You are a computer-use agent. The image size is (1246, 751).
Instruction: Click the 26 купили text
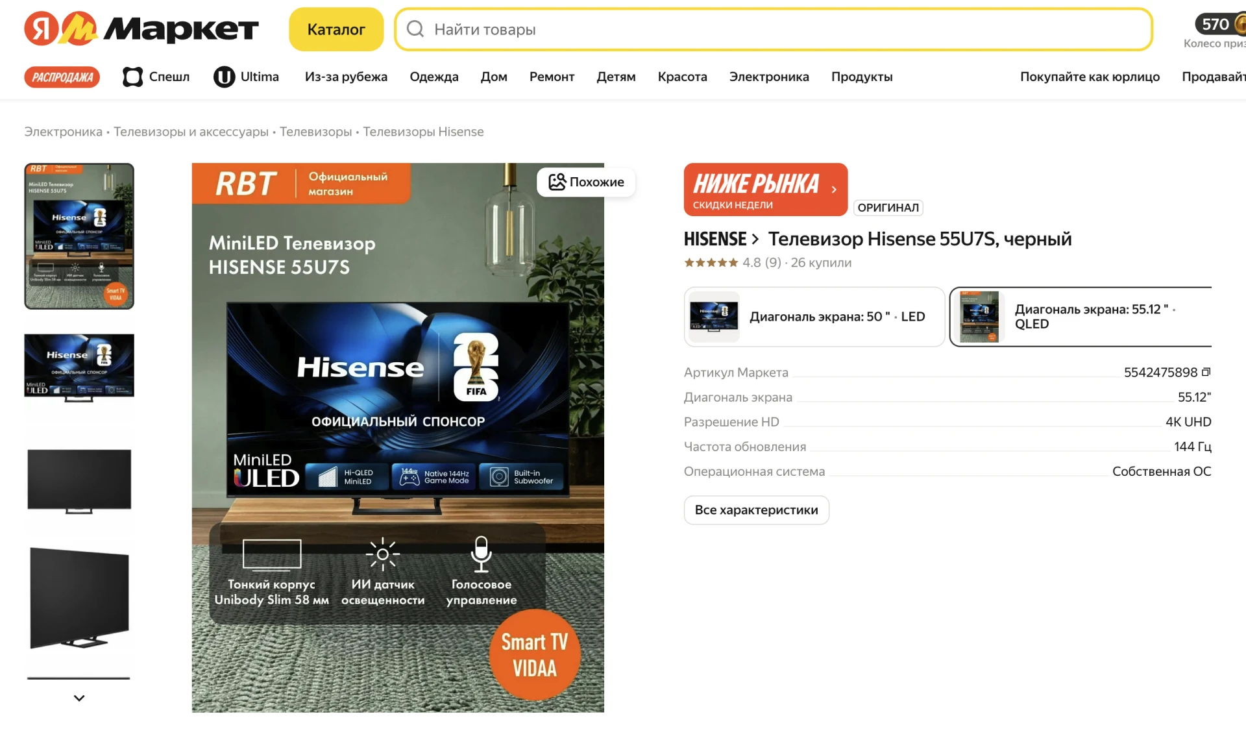click(x=821, y=262)
